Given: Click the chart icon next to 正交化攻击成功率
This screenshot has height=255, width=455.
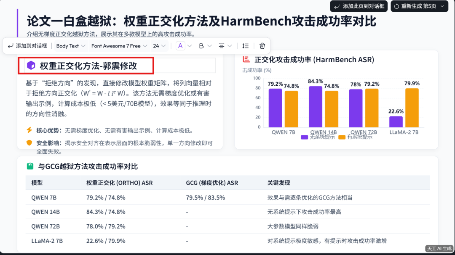Looking at the screenshot, I should pyautogui.click(x=246, y=59).
